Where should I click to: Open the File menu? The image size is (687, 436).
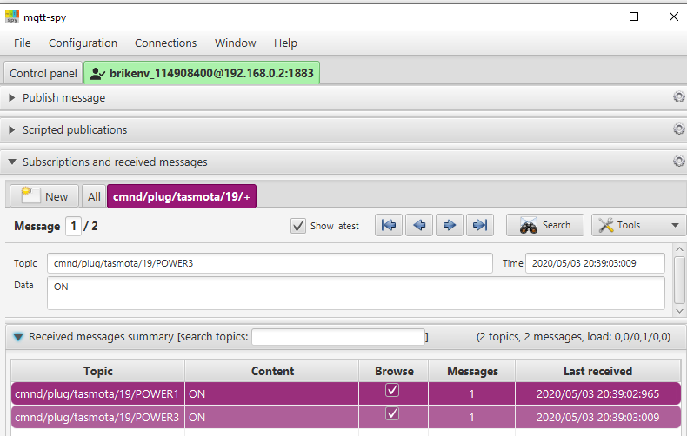click(x=23, y=43)
